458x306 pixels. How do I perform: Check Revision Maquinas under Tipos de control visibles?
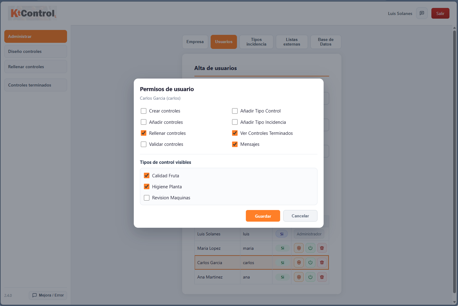[x=147, y=197]
